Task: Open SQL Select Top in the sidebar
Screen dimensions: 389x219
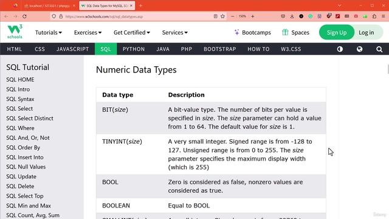Action: [25, 196]
